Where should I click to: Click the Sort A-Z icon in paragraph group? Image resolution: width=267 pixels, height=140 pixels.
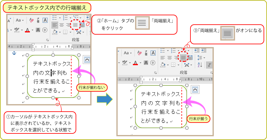[x=199, y=65]
